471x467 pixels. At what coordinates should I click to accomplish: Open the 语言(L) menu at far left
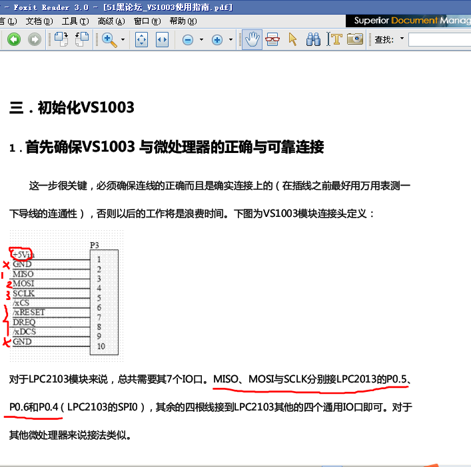9,21
